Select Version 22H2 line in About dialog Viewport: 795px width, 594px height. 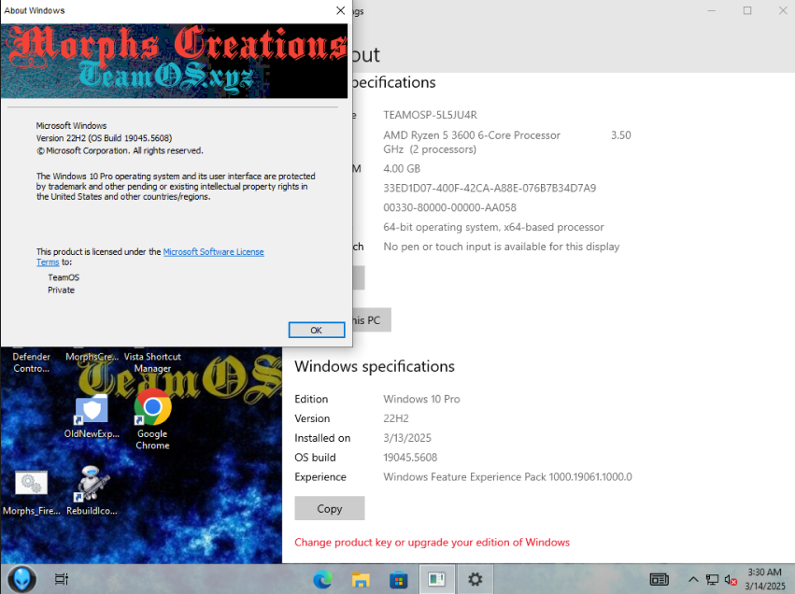(104, 138)
